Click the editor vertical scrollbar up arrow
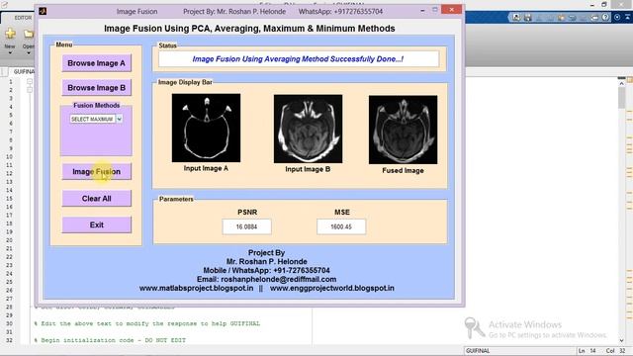The image size is (633, 356). [x=621, y=83]
